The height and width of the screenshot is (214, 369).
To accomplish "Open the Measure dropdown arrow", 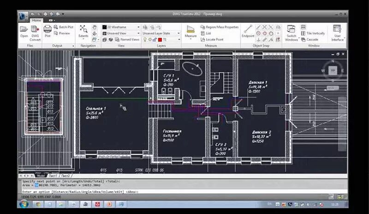I will pos(190,39).
